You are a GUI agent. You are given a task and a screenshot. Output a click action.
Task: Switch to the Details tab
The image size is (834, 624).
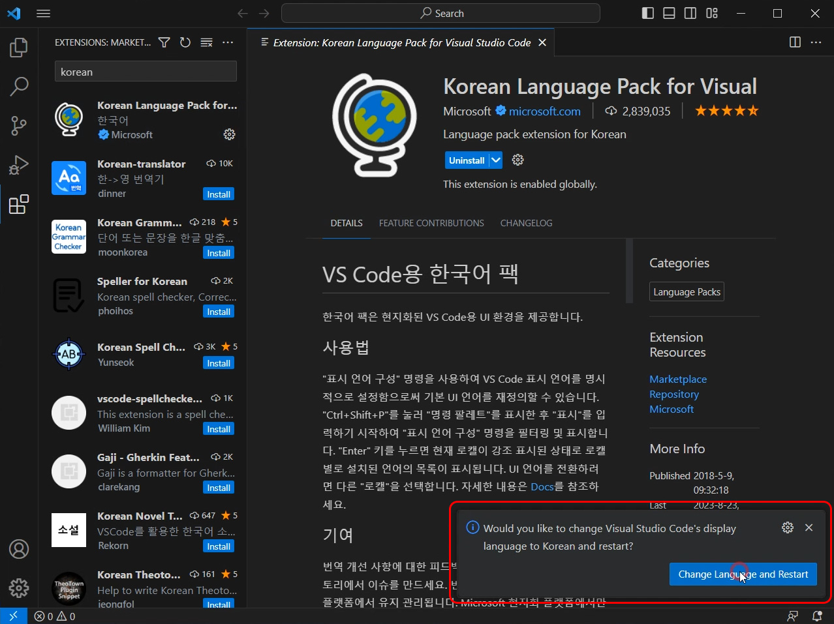(x=347, y=223)
